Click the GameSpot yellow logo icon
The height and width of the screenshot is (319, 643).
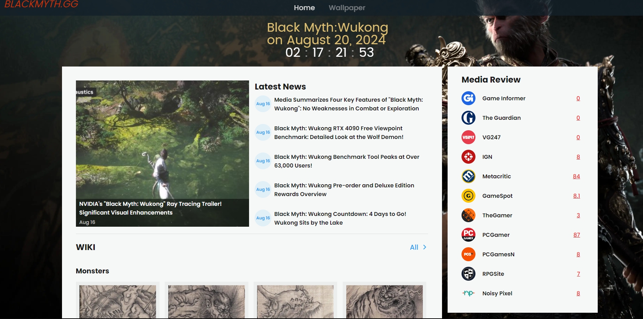[x=468, y=196]
